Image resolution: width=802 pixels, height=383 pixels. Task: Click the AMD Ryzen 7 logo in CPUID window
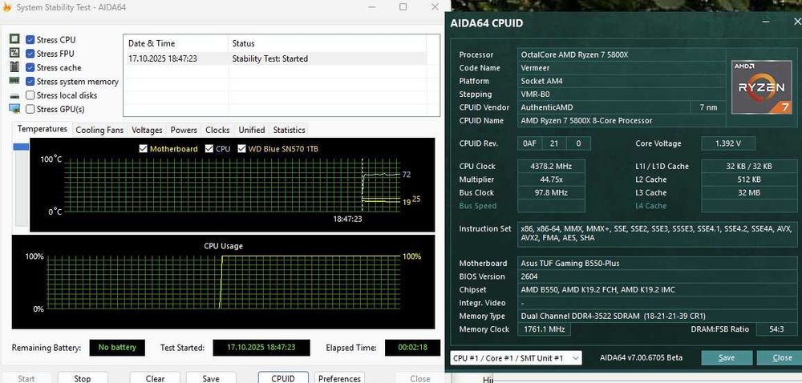[761, 87]
